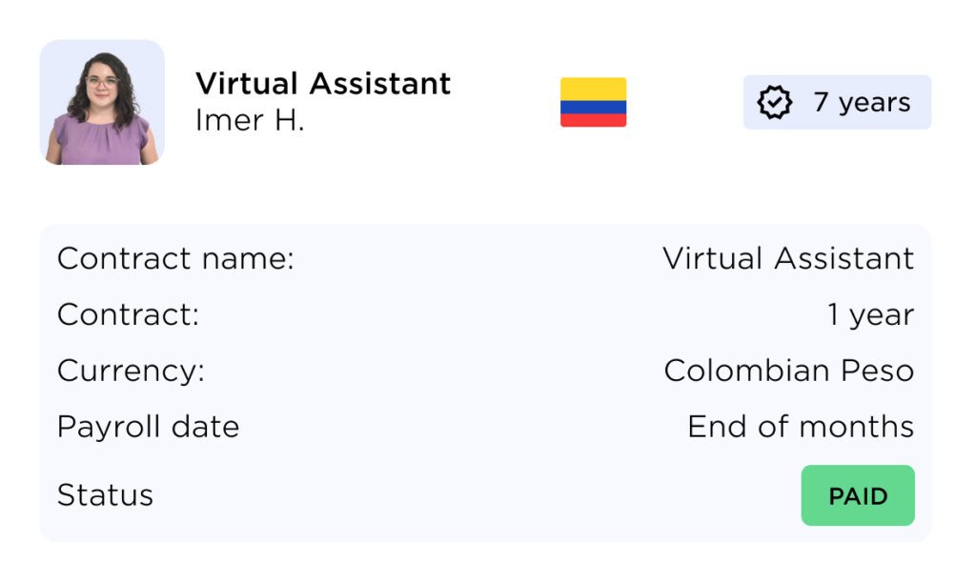Screen dimensions: 976x582
Task: Click the Contract label
Action: (x=128, y=314)
